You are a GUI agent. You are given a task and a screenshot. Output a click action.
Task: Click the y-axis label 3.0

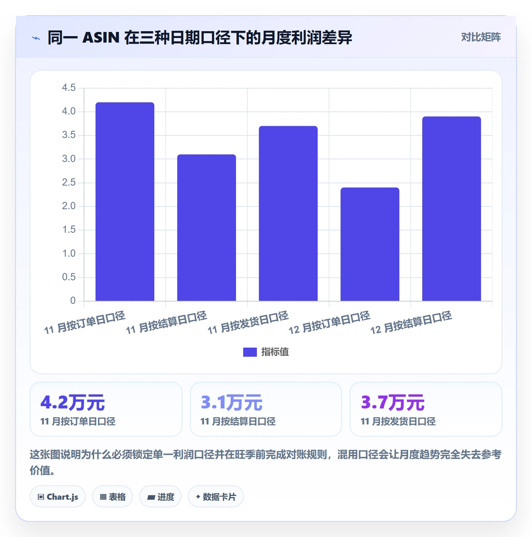[x=69, y=159]
